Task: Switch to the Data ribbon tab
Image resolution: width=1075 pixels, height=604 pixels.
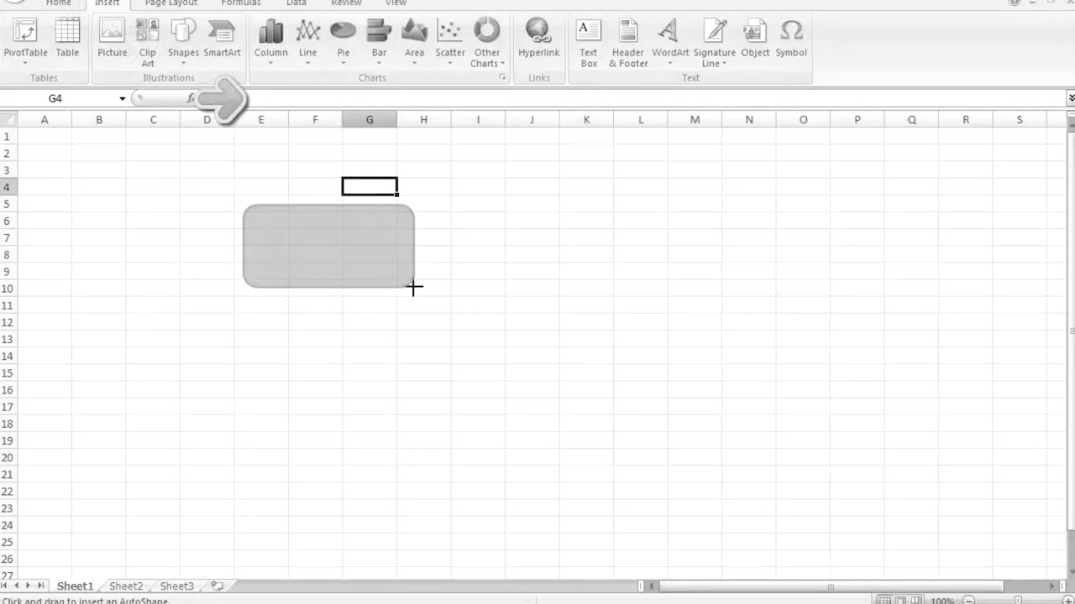Action: [x=296, y=3]
